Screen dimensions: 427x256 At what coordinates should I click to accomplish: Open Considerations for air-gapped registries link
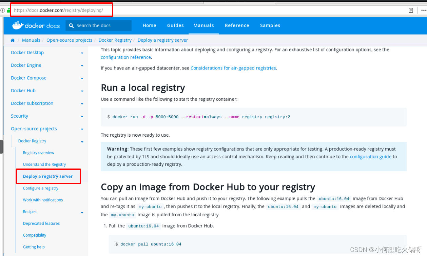233,68
